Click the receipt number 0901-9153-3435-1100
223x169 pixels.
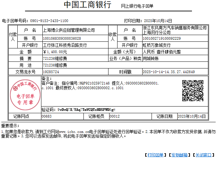pyautogui.click(x=49, y=21)
